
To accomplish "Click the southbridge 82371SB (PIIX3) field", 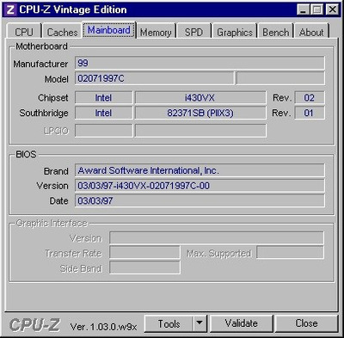I will coord(200,113).
